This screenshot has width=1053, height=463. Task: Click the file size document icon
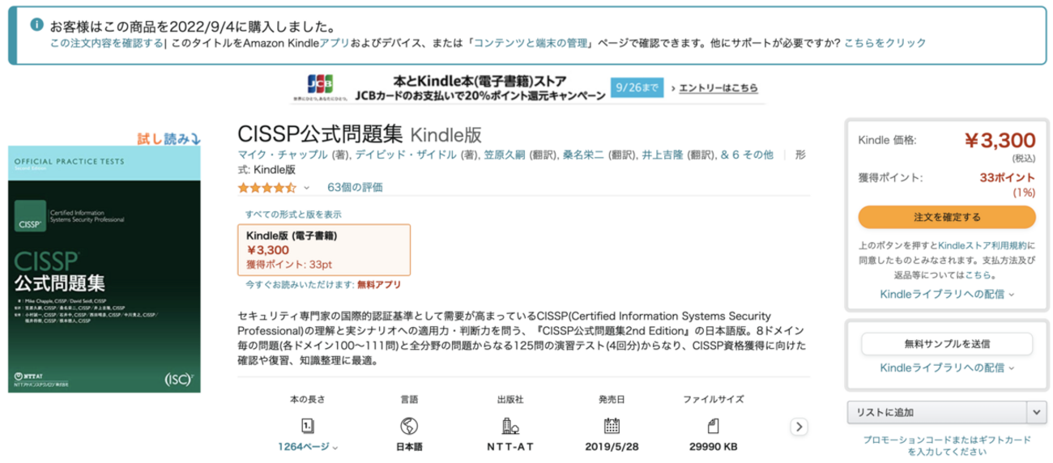point(714,426)
